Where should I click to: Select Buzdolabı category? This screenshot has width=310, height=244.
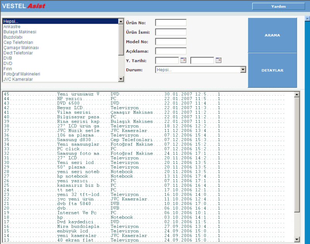point(60,37)
